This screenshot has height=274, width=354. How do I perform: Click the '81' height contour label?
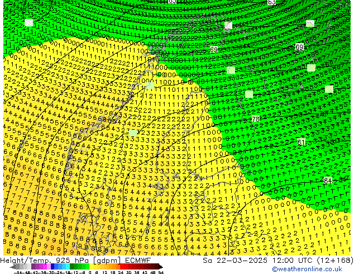[301, 142]
